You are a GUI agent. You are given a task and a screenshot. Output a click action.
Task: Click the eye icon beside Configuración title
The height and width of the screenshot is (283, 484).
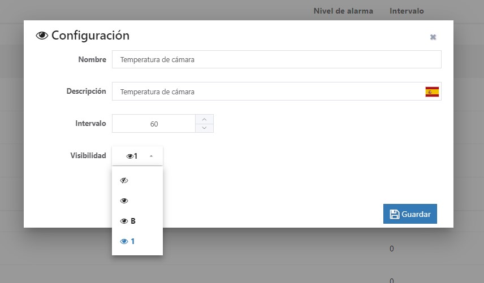[x=42, y=36]
